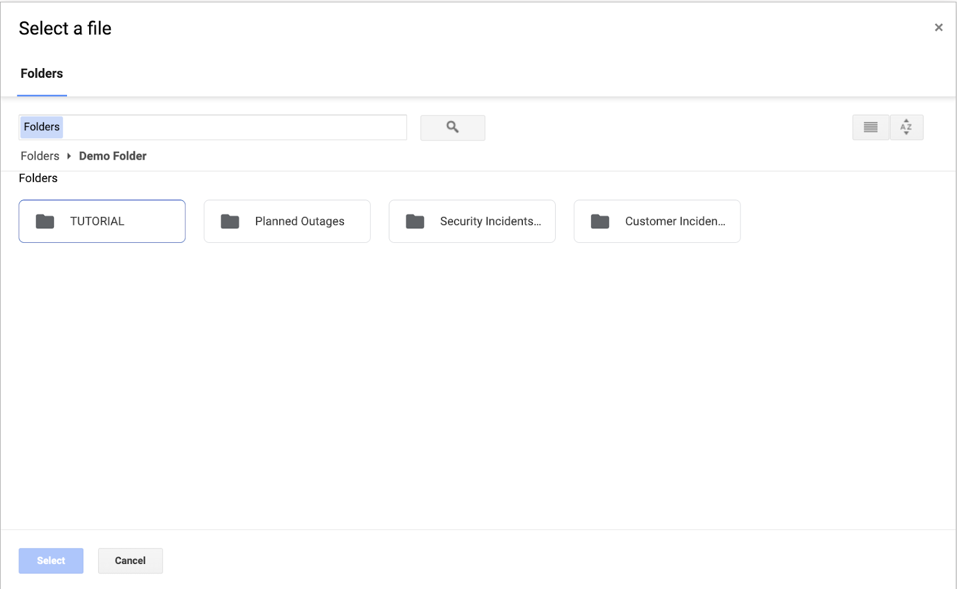Open the A-Z sort options

(906, 127)
